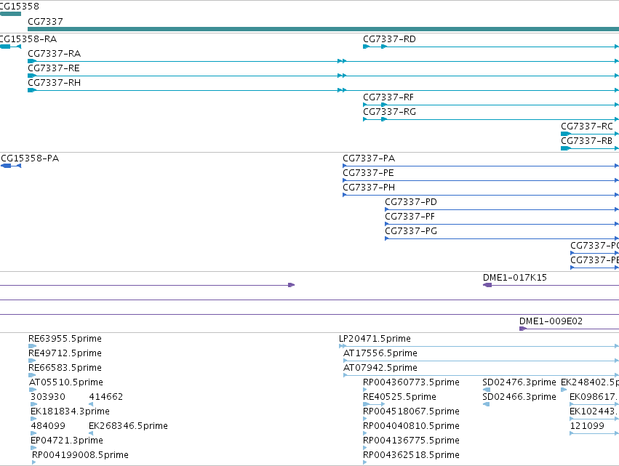
Task: Click the RE66583.5prime EST label
Action: [65, 368]
